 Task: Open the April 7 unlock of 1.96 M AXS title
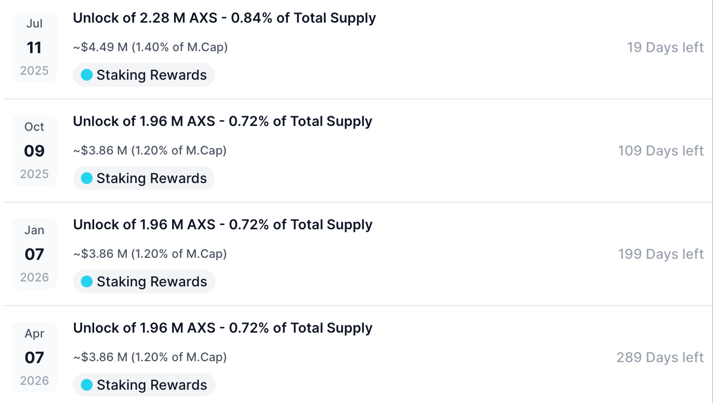222,328
